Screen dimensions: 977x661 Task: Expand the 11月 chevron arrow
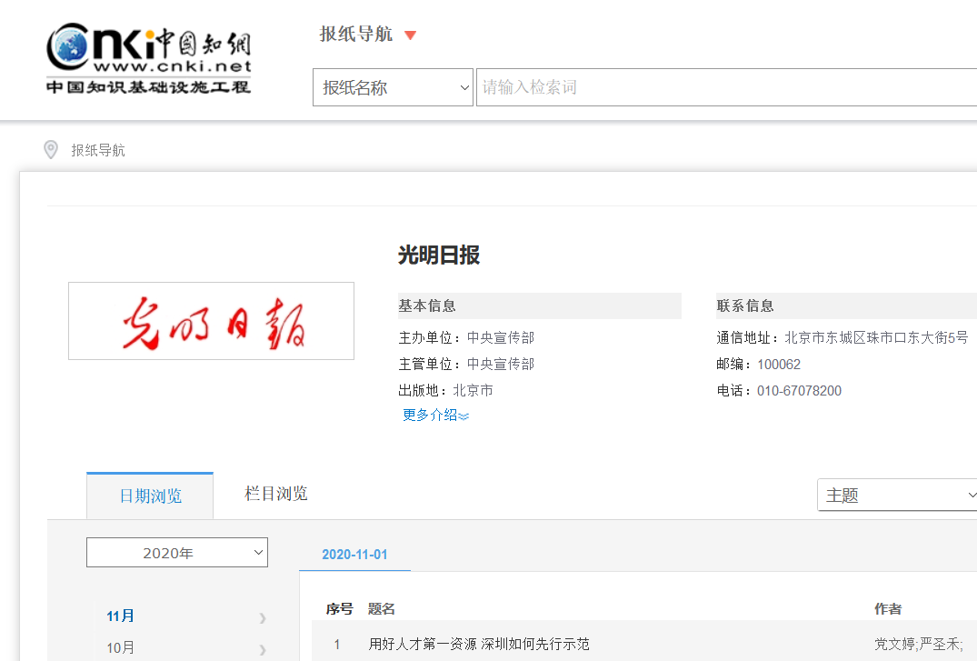263,617
